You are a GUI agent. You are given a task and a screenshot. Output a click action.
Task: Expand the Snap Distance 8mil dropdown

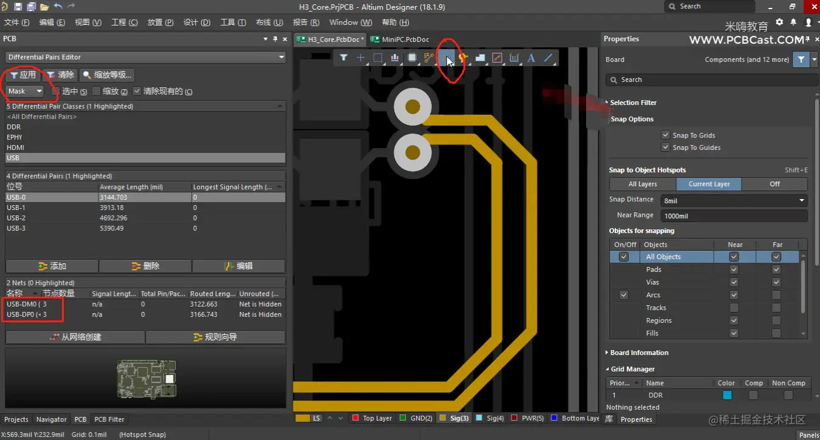click(x=802, y=200)
